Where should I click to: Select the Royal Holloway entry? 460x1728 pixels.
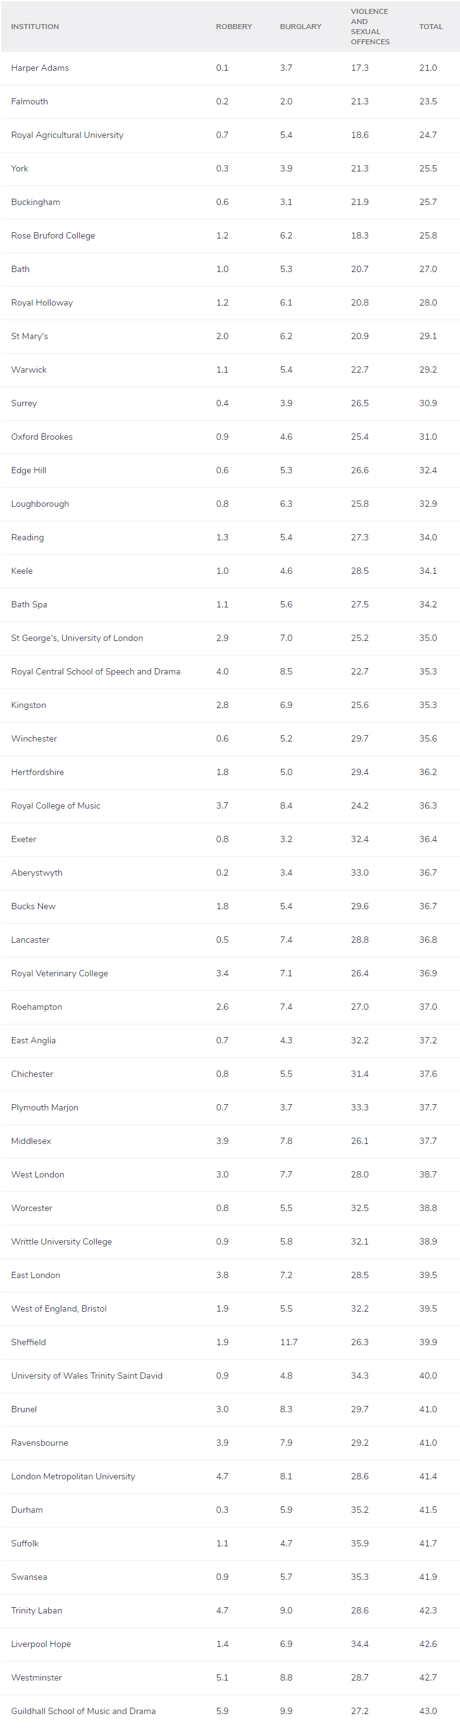point(42,302)
